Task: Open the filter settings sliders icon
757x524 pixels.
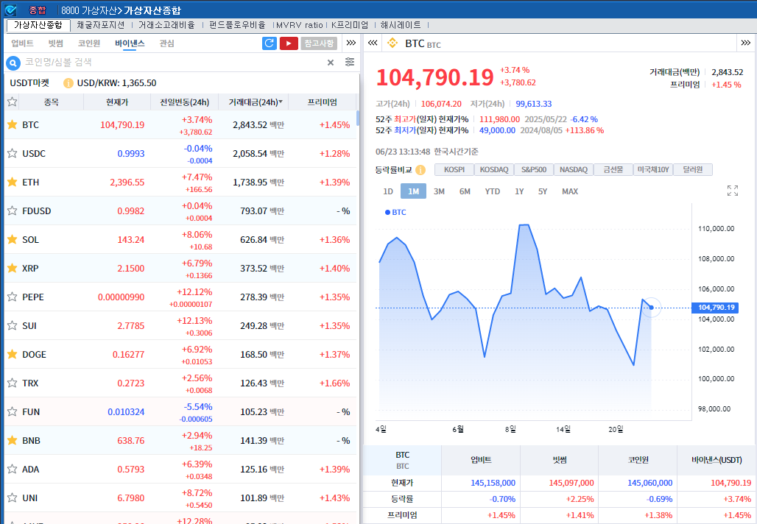Action: 350,63
